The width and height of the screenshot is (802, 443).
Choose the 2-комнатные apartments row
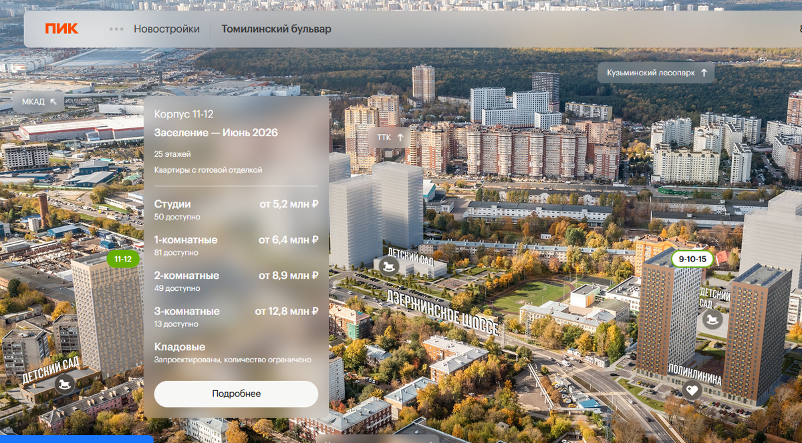(x=236, y=281)
